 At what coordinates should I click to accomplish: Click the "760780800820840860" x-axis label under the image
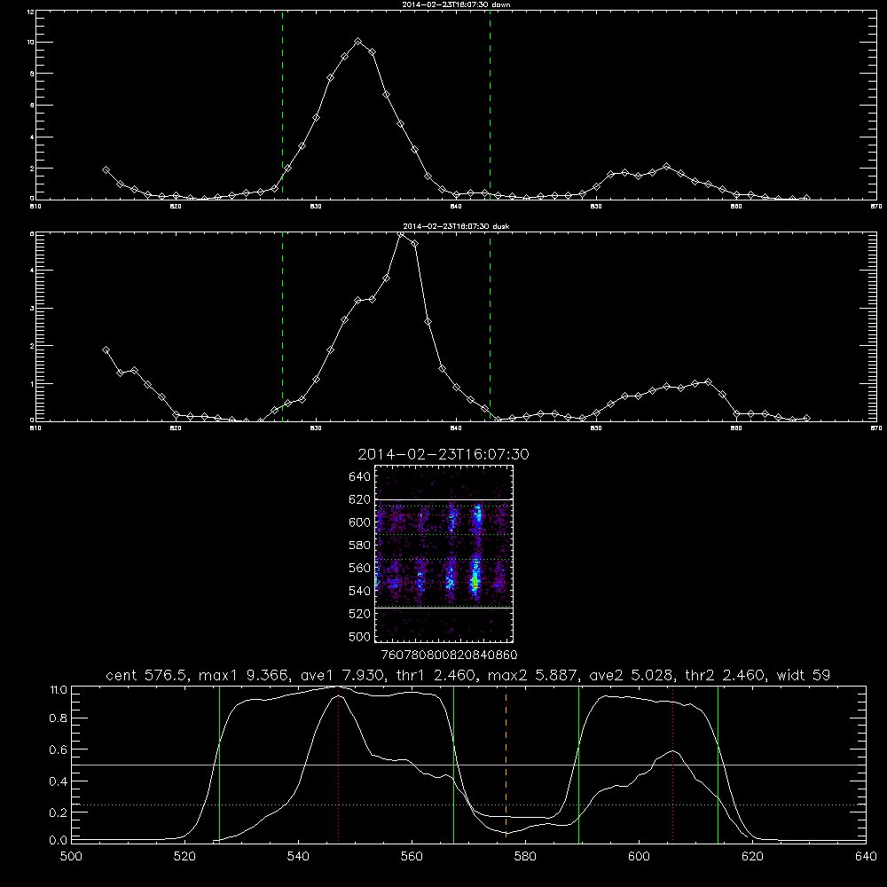(449, 655)
